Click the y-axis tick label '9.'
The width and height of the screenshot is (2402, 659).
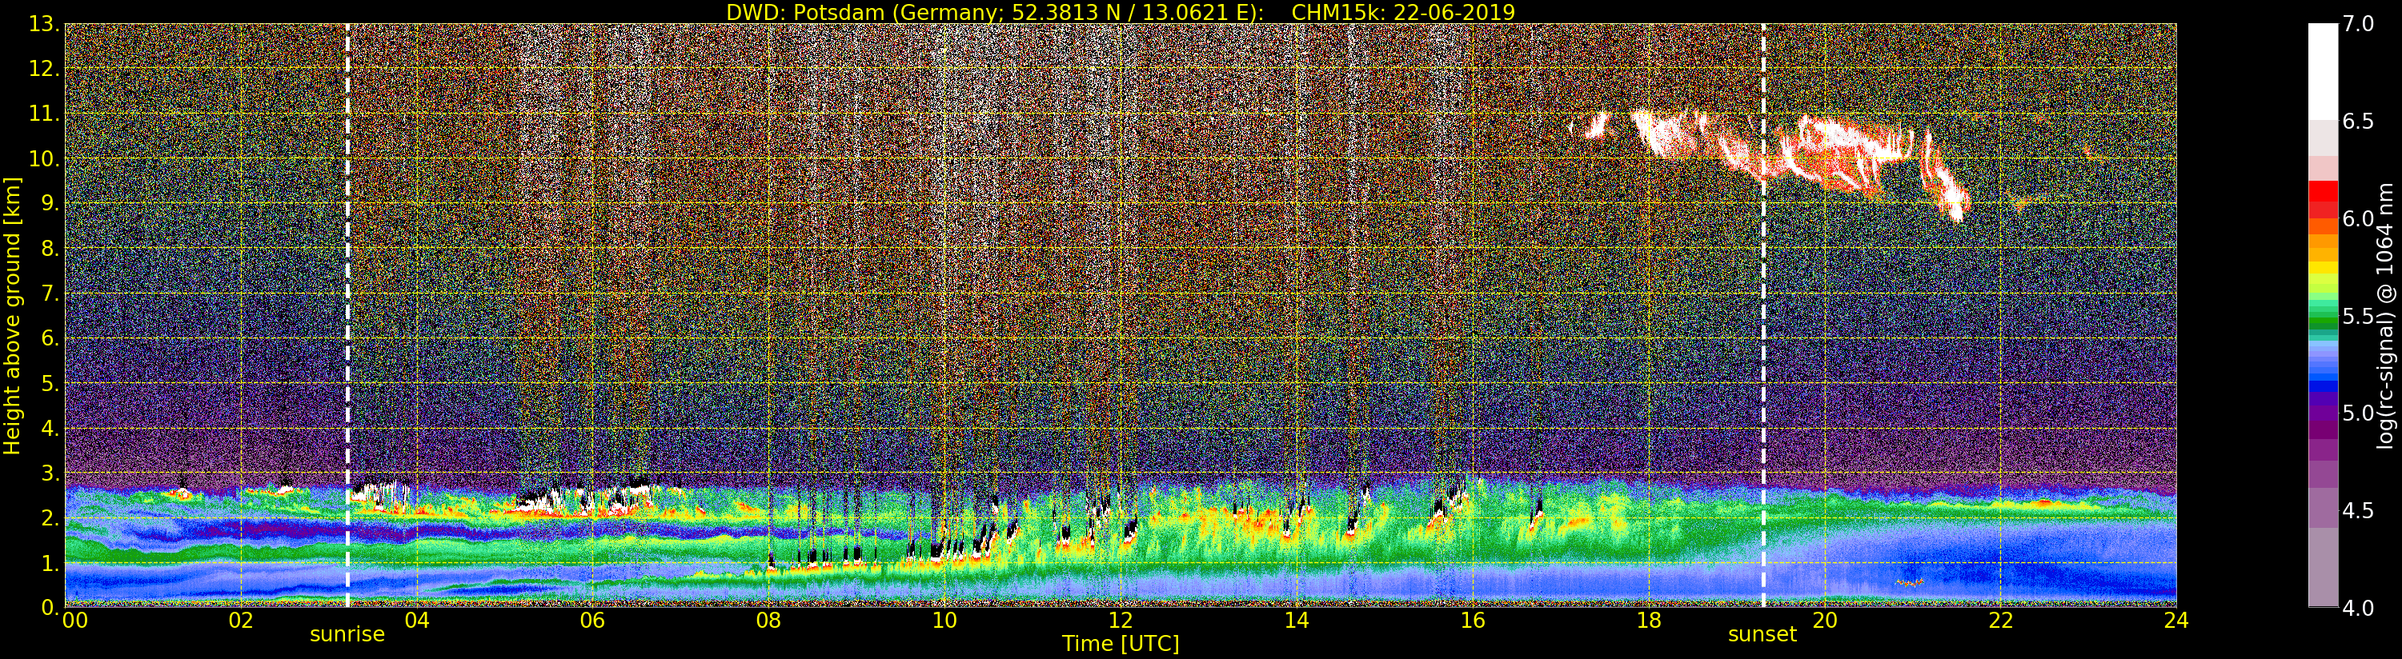pyautogui.click(x=50, y=204)
